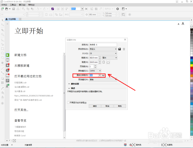
Task: Open the 文件 menu
Action: tap(4, 5)
